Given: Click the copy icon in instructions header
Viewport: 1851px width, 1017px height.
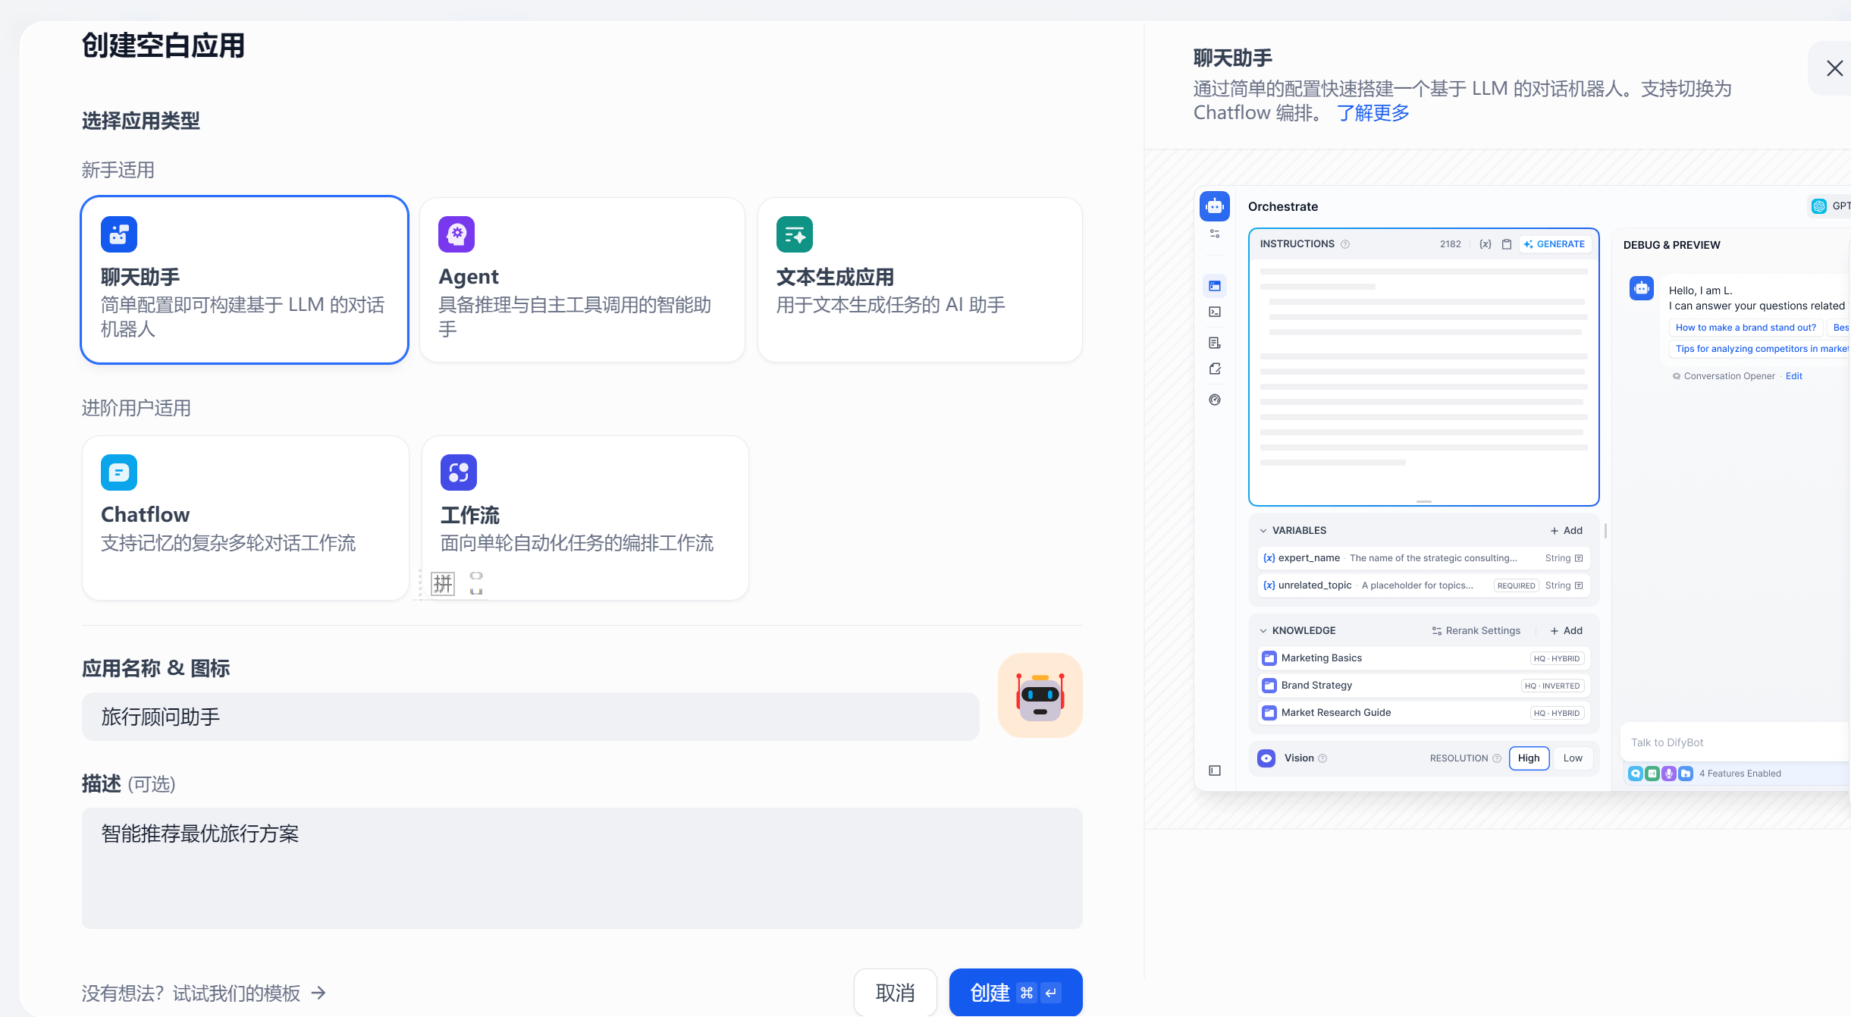Looking at the screenshot, I should (x=1507, y=244).
